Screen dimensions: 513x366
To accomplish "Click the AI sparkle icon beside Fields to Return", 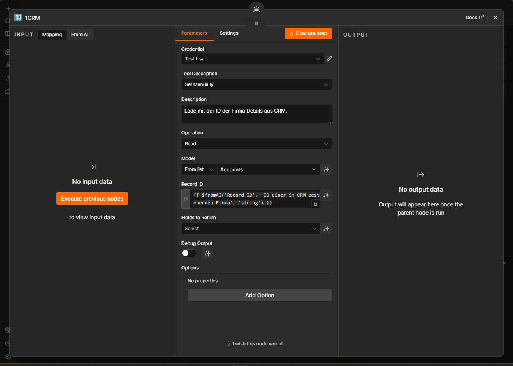I will coord(326,229).
